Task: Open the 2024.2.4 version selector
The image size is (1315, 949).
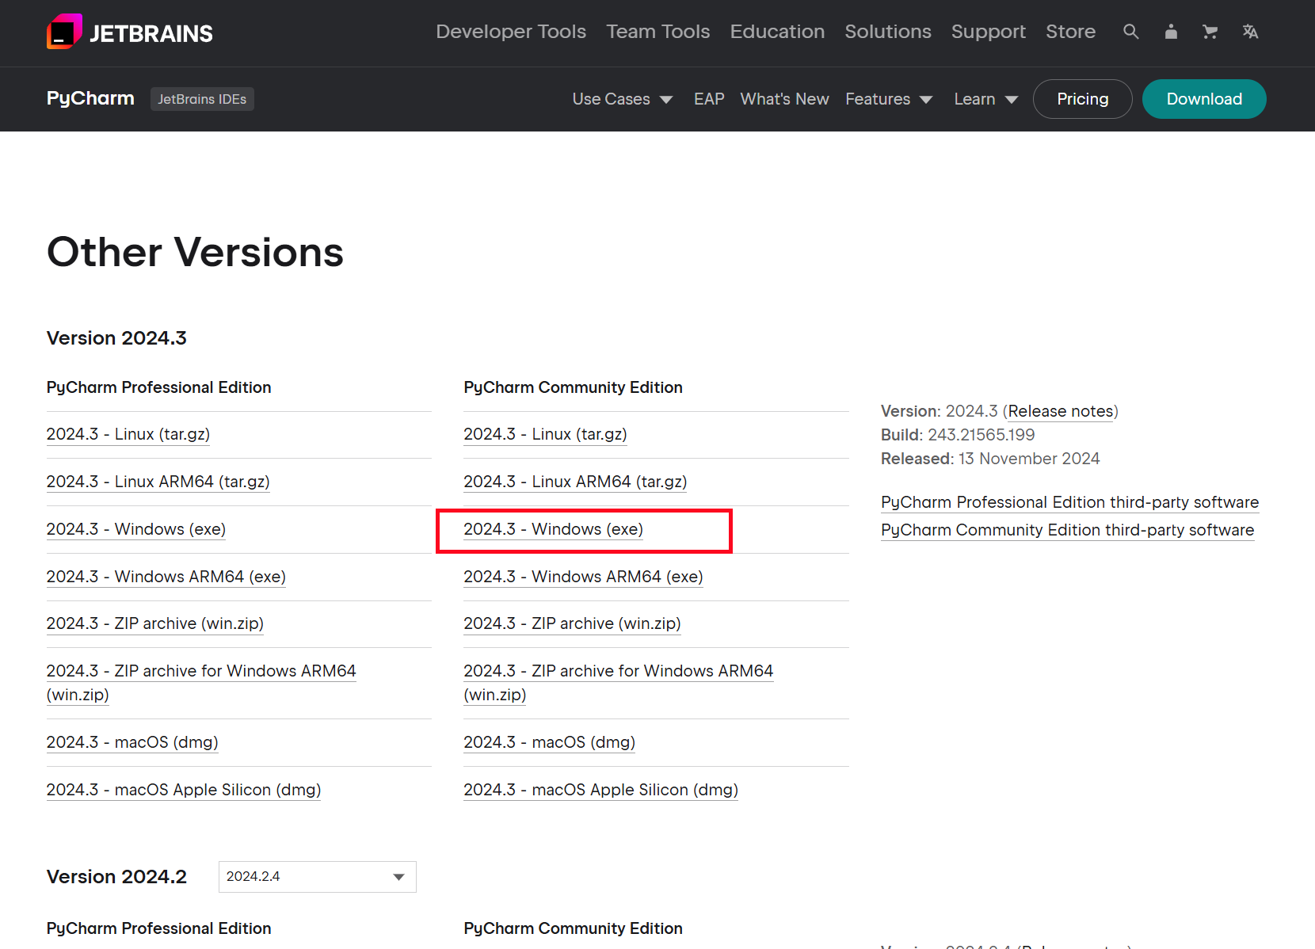Action: tap(318, 877)
